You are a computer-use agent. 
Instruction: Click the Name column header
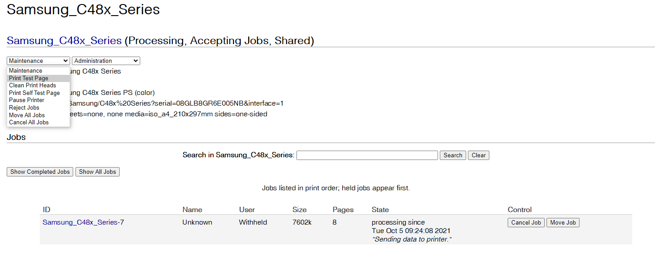coord(192,209)
